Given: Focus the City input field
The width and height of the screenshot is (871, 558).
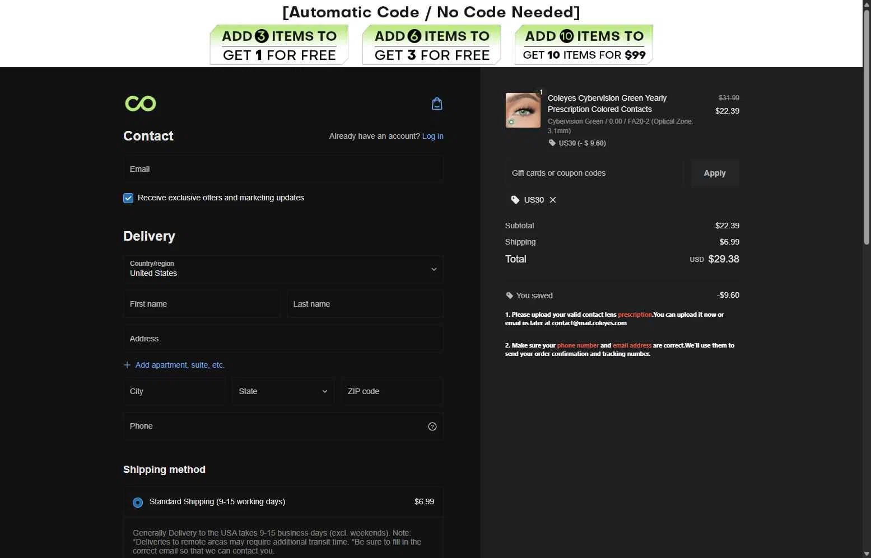Looking at the screenshot, I should (175, 391).
